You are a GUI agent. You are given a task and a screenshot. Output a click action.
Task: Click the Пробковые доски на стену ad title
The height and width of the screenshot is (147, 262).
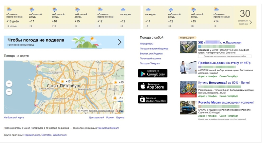tap(224, 63)
